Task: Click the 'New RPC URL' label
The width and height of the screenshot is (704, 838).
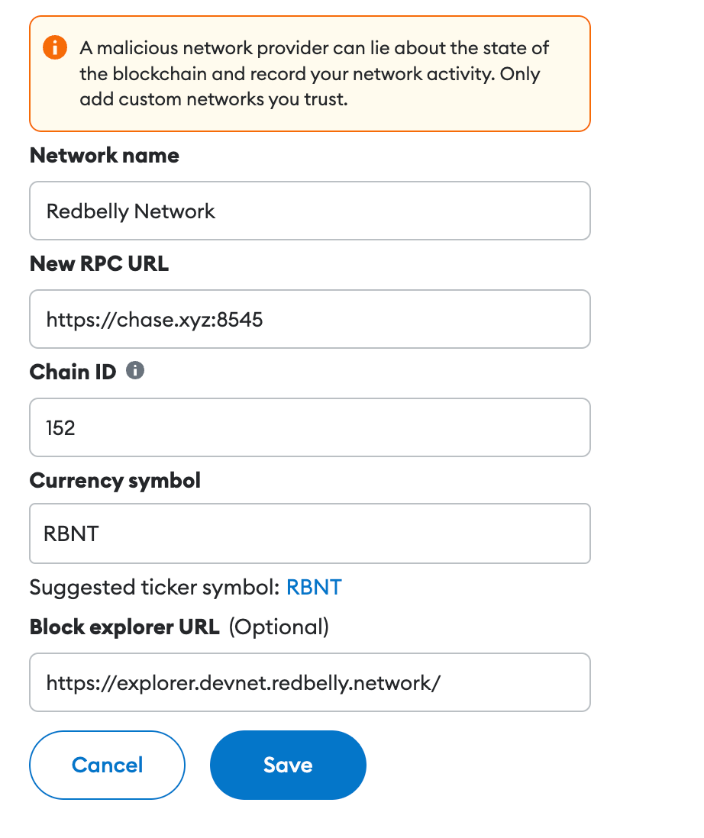Action: 99,263
